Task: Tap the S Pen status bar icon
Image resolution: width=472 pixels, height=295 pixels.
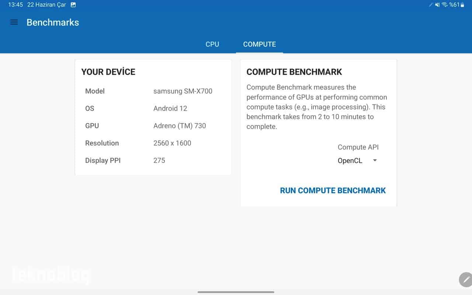Action: [x=431, y=5]
